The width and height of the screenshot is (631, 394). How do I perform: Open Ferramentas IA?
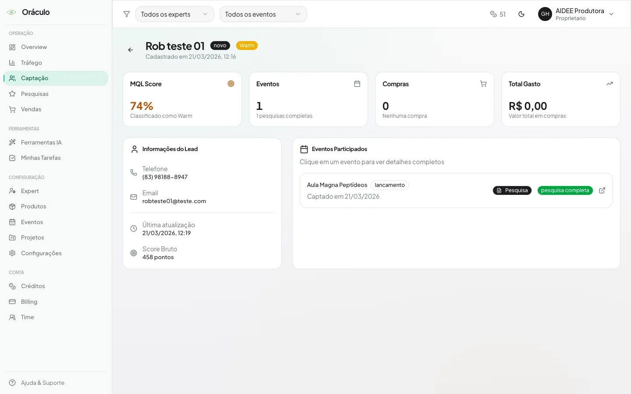pos(56,142)
